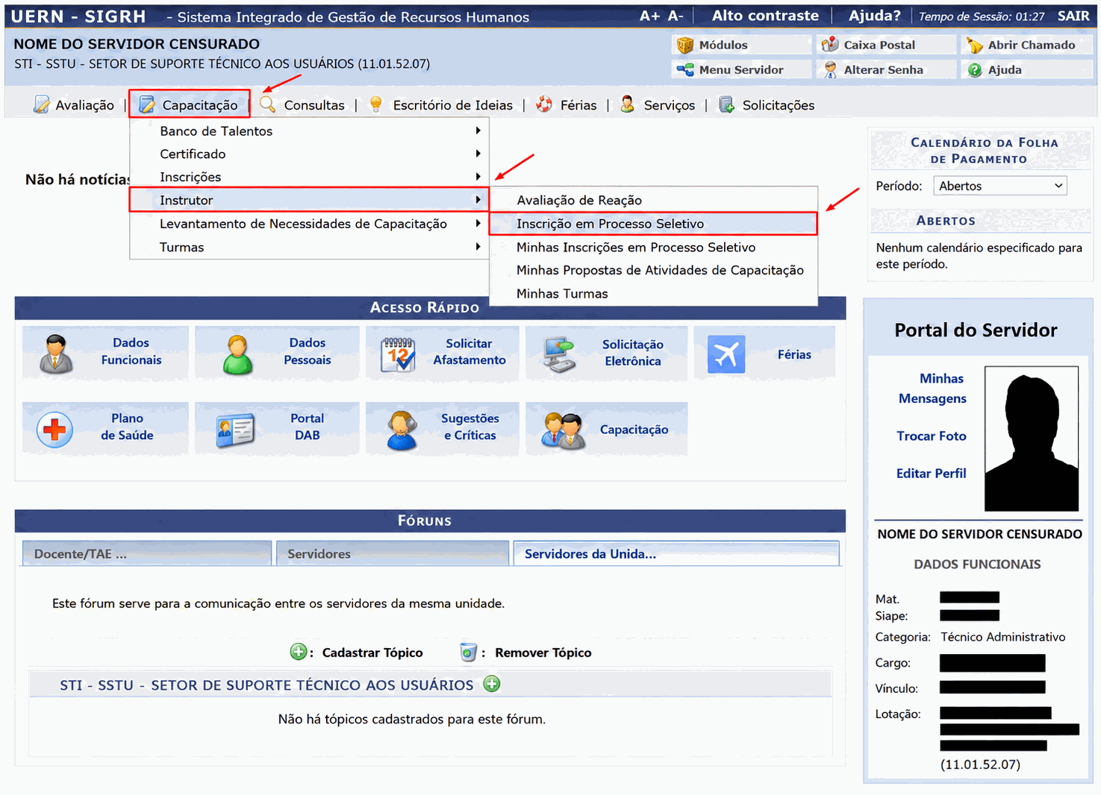The width and height of the screenshot is (1101, 795).
Task: Click the green Ajuda question icon
Action: pos(974,70)
